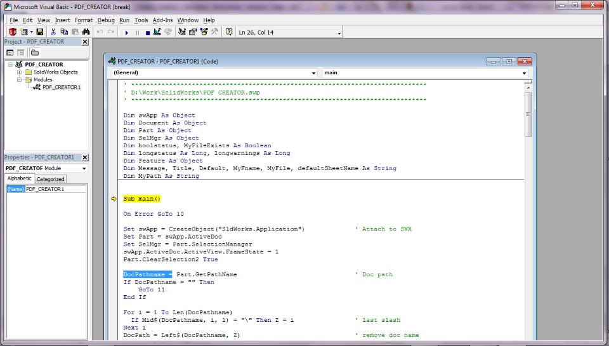Toggle Folders view in Project panel
Screen dimensions: 609x346
coord(34,53)
